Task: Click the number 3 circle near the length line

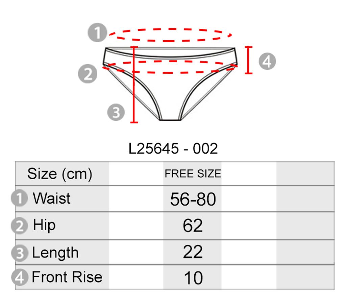Action: pyautogui.click(x=116, y=112)
